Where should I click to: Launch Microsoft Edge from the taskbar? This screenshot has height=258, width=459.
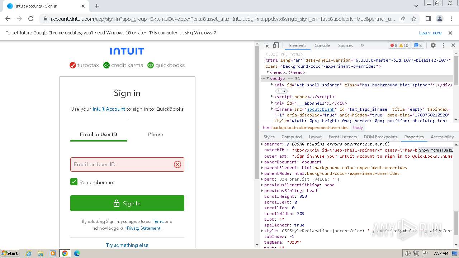[x=77, y=253]
